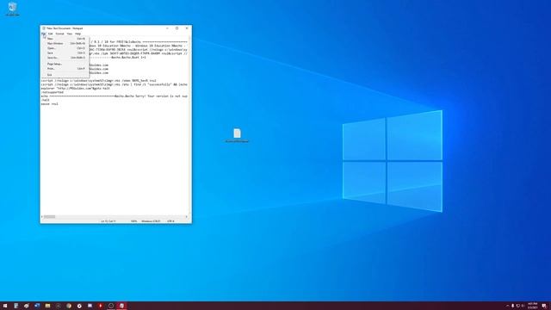
Task: Open the View menu in Notepad
Action: 70,34
